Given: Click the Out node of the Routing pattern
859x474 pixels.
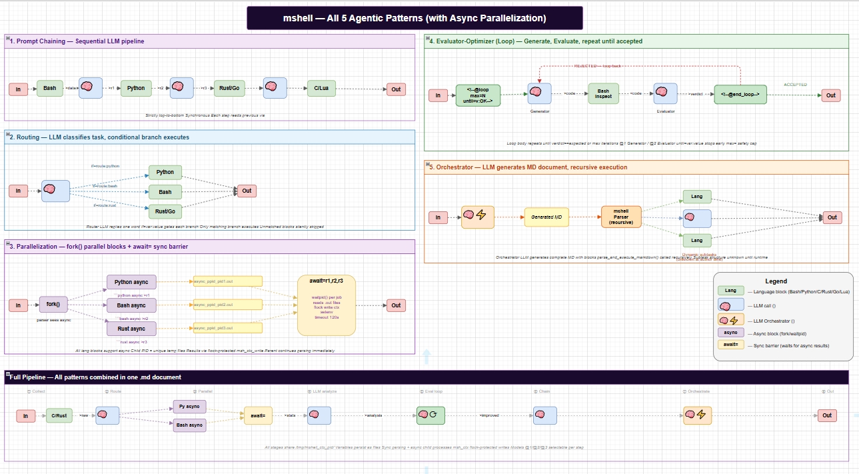Looking at the screenshot, I should [246, 191].
